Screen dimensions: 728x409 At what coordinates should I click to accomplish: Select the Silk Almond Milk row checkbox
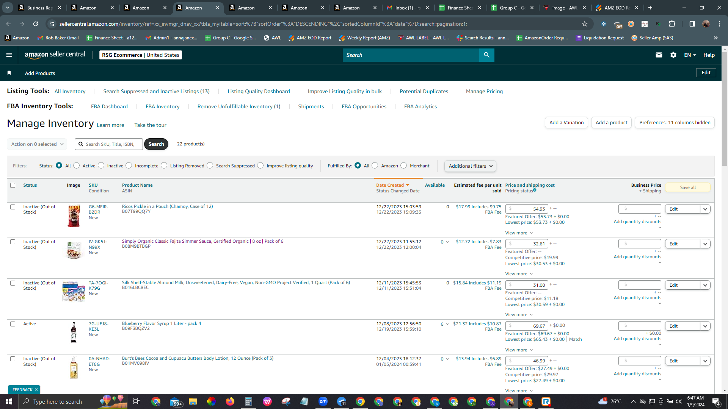pos(13,283)
